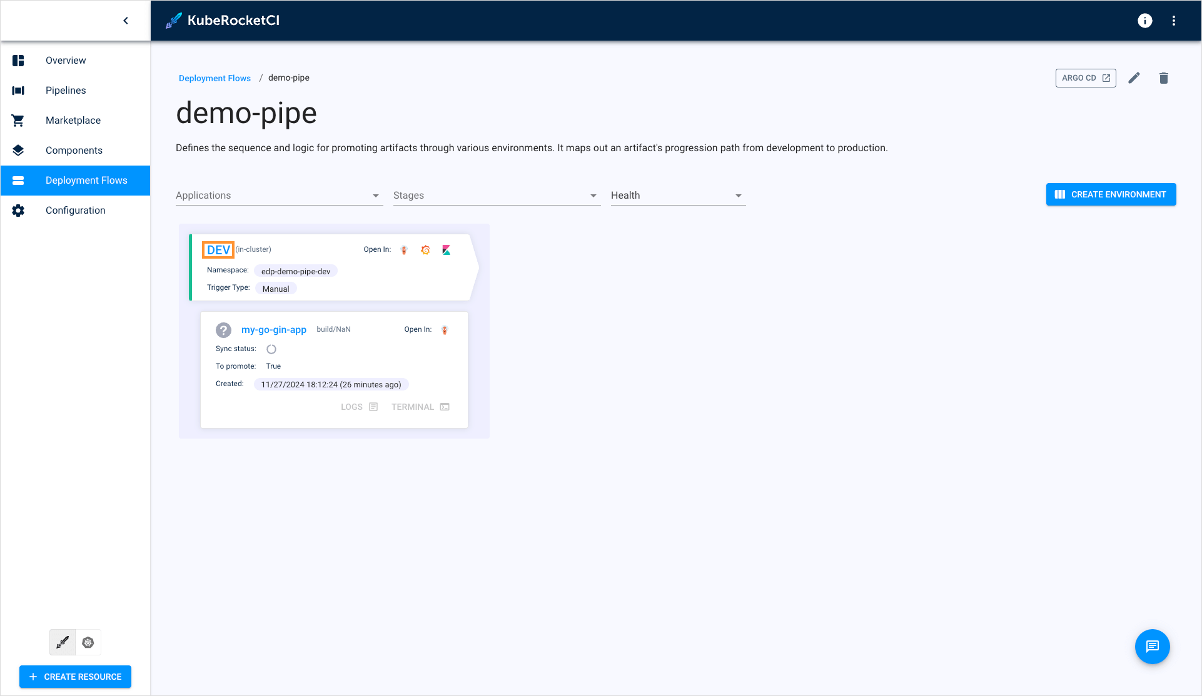Click the orange open icon on my-go-gin-app

click(444, 330)
